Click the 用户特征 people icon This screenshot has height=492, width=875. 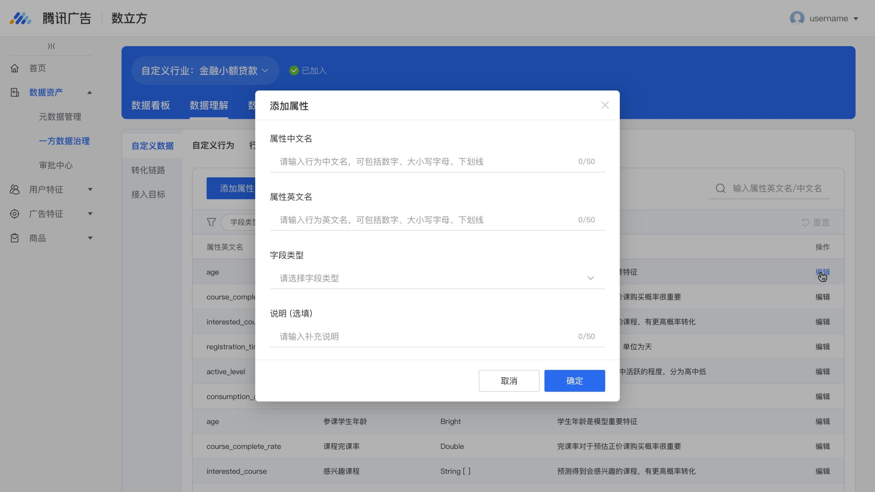[x=14, y=190]
